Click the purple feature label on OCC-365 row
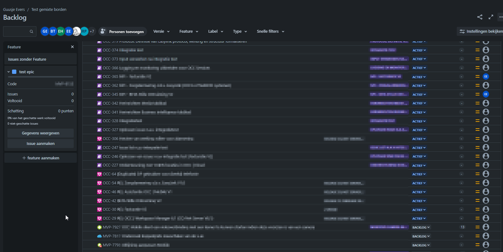503x252 pixels. (x=386, y=76)
